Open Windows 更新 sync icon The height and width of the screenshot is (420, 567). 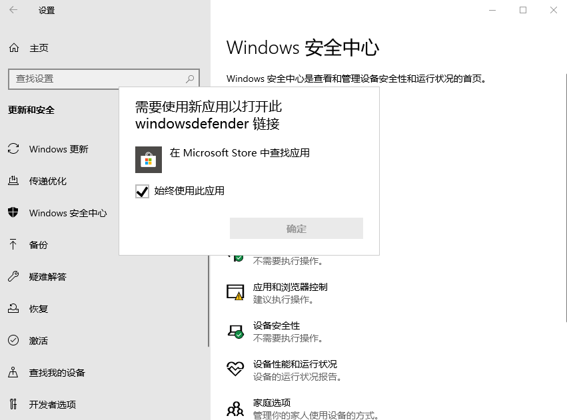(13, 149)
